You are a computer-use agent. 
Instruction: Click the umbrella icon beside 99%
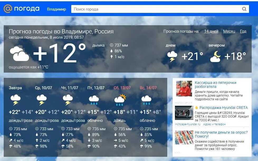[x=141, y=146]
